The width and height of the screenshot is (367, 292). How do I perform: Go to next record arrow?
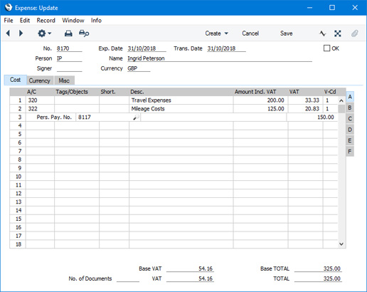tap(21, 33)
